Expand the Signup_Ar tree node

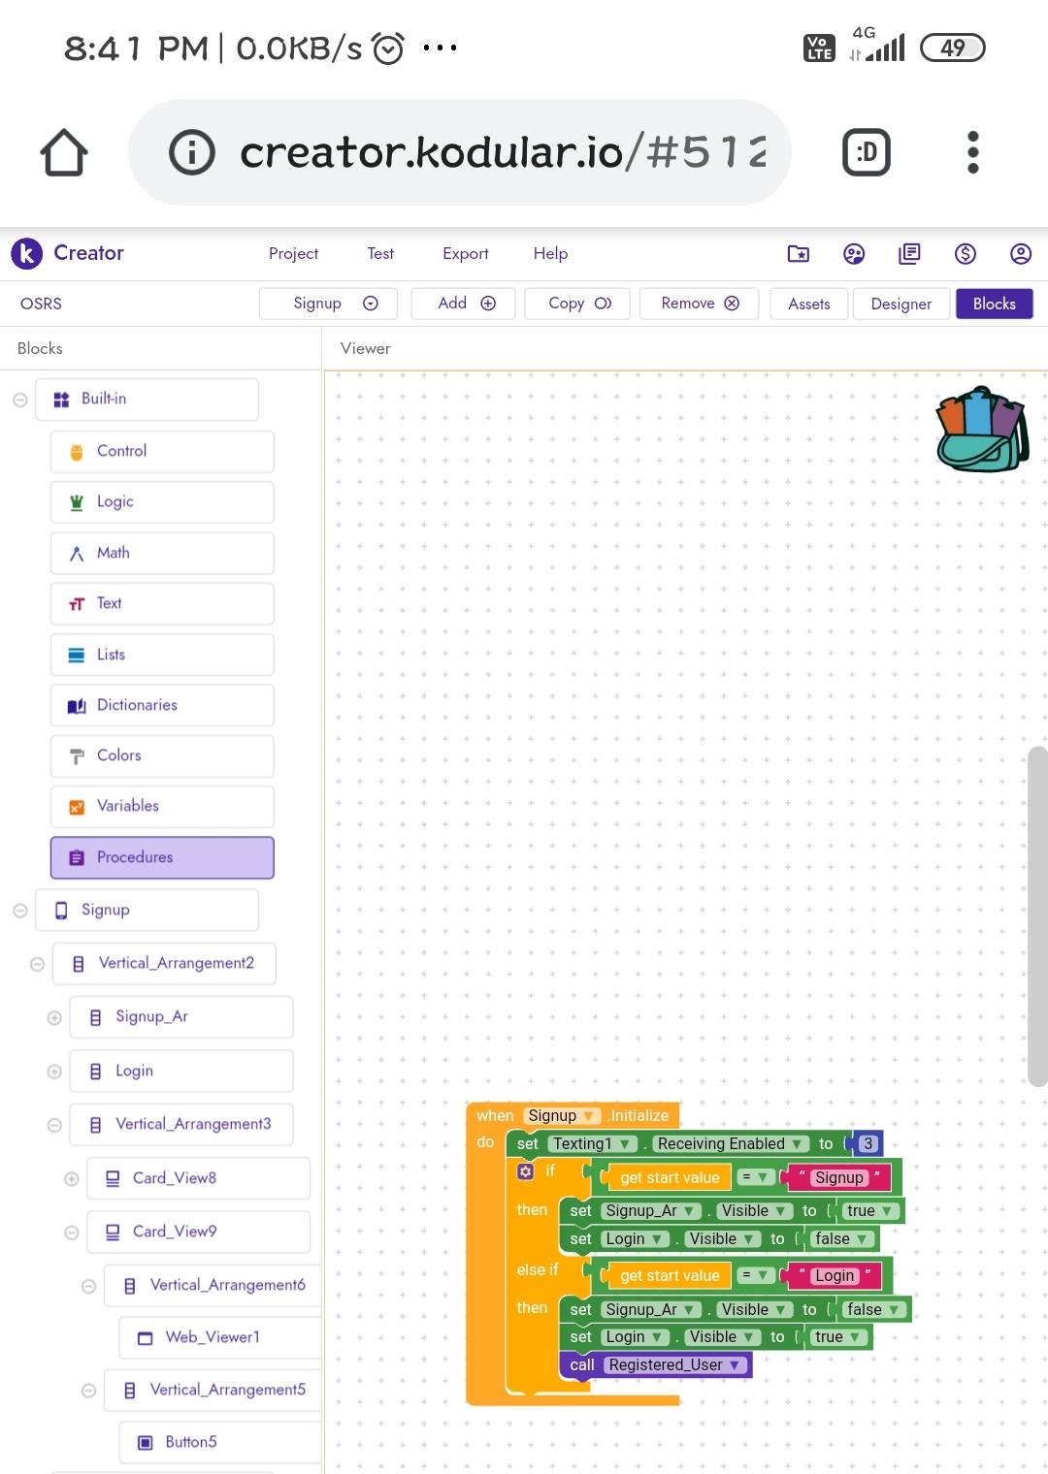coord(54,1017)
